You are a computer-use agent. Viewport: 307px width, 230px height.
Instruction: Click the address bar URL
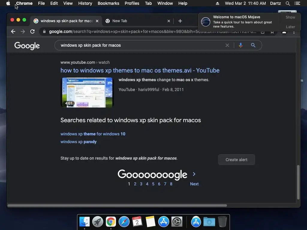tap(153, 31)
